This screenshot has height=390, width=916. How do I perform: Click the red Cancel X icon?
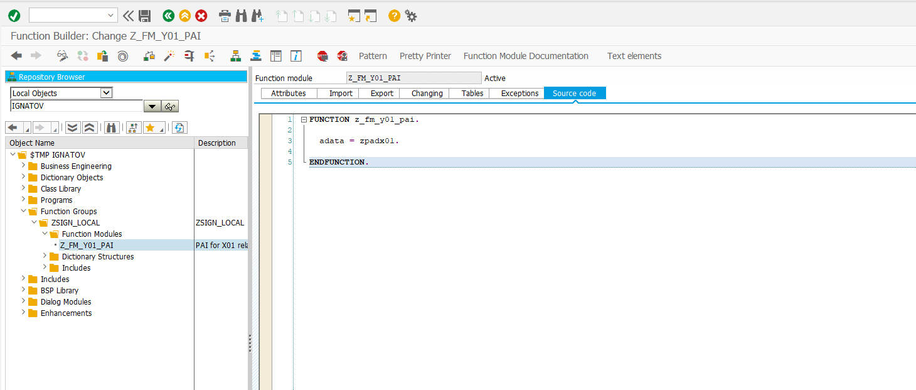click(x=201, y=16)
